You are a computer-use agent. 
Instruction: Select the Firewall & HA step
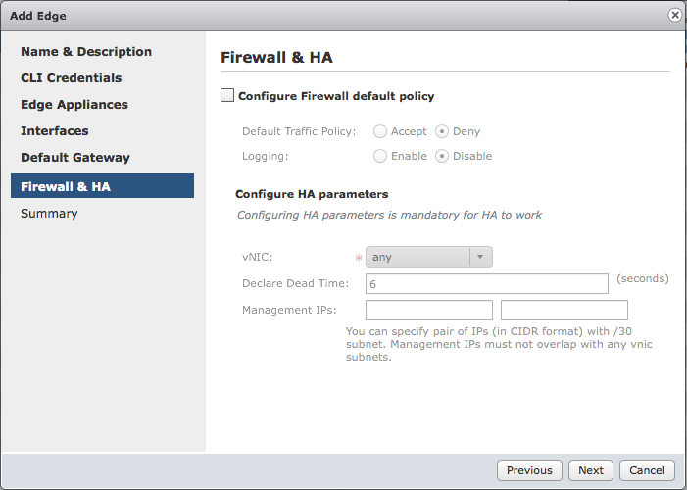click(x=103, y=186)
